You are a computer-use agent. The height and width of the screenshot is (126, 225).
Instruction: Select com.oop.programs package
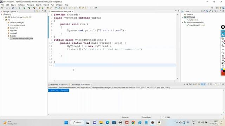click(17, 25)
